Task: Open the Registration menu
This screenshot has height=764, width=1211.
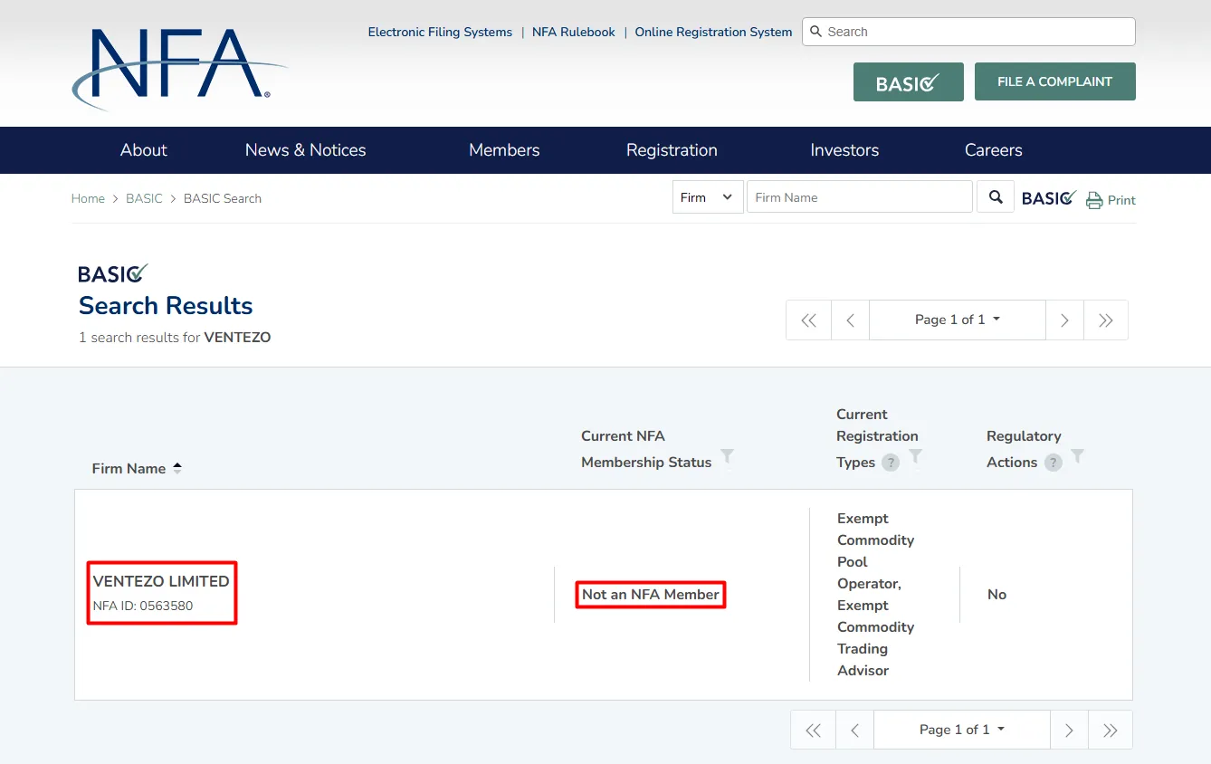Action: point(672,150)
